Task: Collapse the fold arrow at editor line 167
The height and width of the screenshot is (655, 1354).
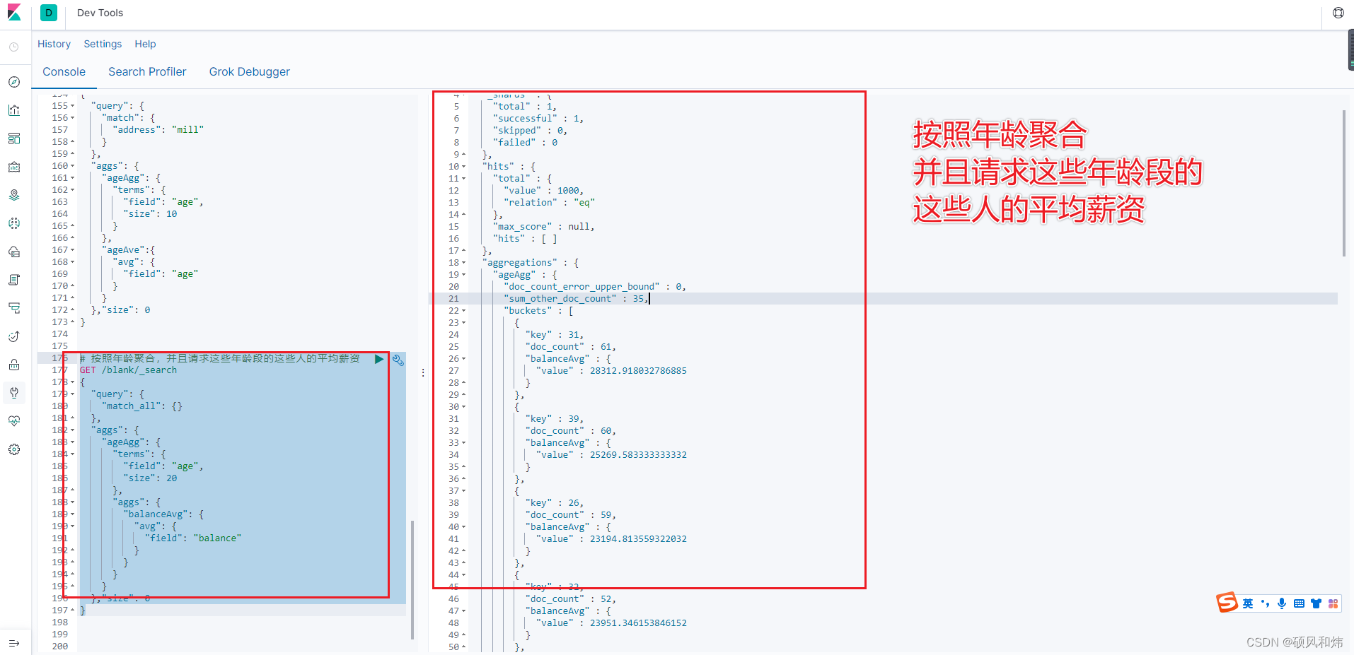Action: pos(72,250)
